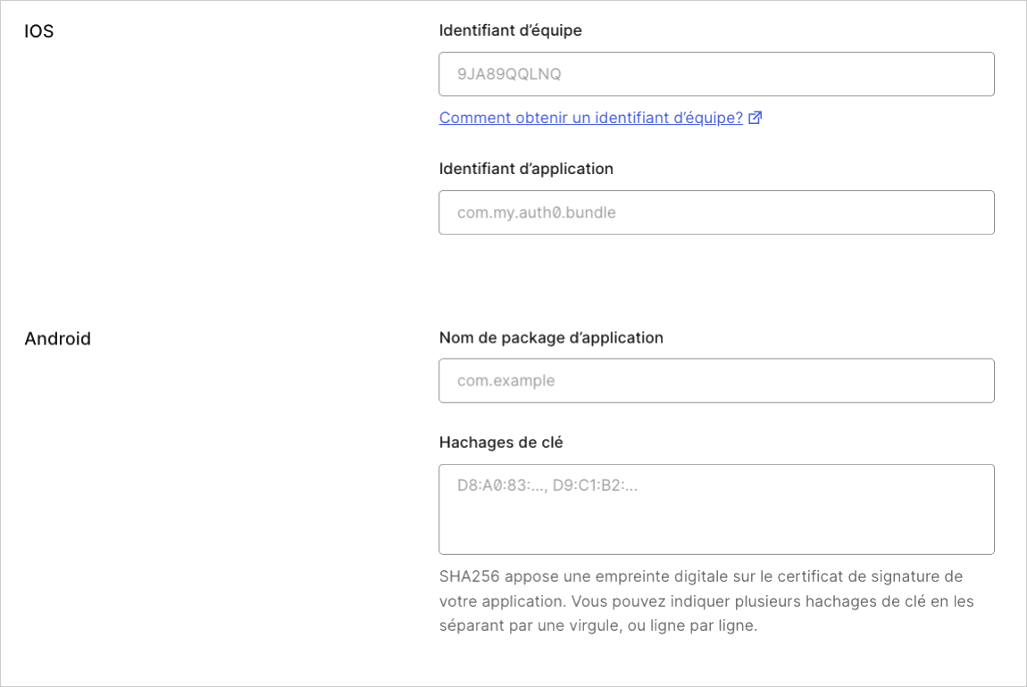
Task: Click the 'Nom de package d’application' label
Action: [551, 337]
